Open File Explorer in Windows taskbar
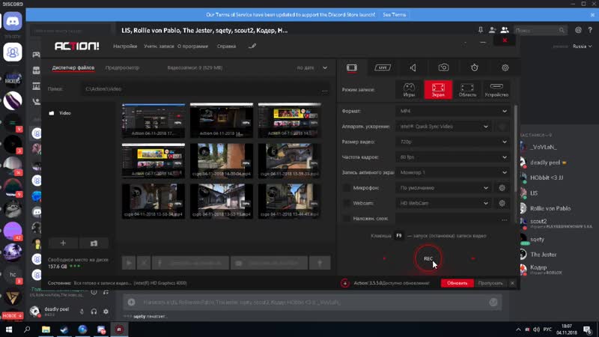 click(46, 330)
